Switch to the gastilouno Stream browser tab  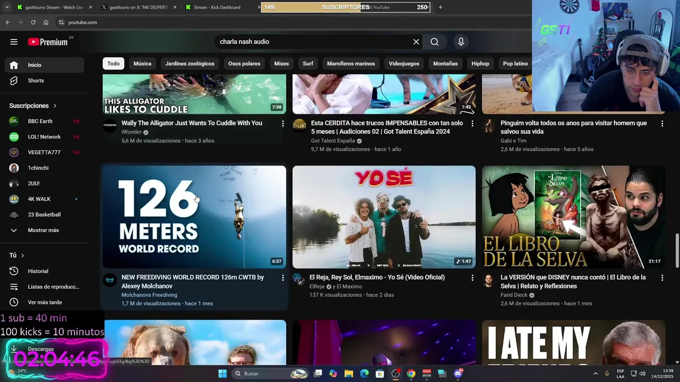click(53, 7)
